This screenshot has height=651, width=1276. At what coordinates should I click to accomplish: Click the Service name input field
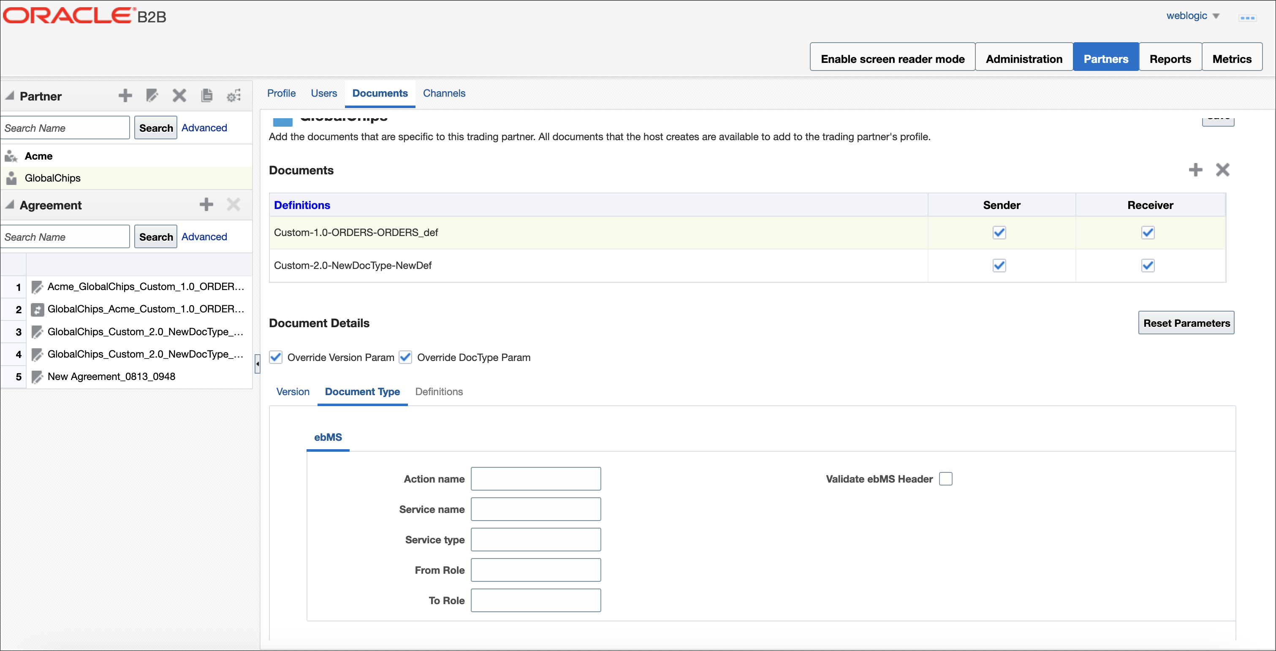pyautogui.click(x=535, y=509)
